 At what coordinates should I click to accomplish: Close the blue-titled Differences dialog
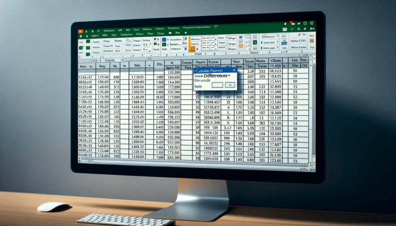click(x=234, y=71)
